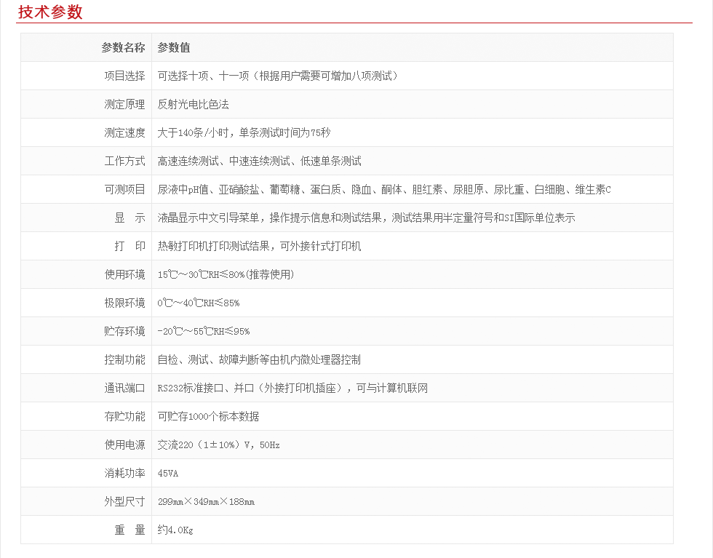The image size is (713, 558).
Task: Click the 约4.0Kg weight value
Action: (175, 530)
